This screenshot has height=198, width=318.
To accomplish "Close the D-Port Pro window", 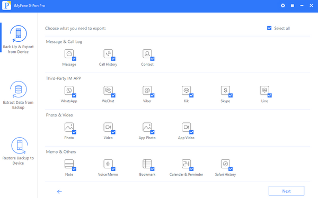I will tap(311, 6).
